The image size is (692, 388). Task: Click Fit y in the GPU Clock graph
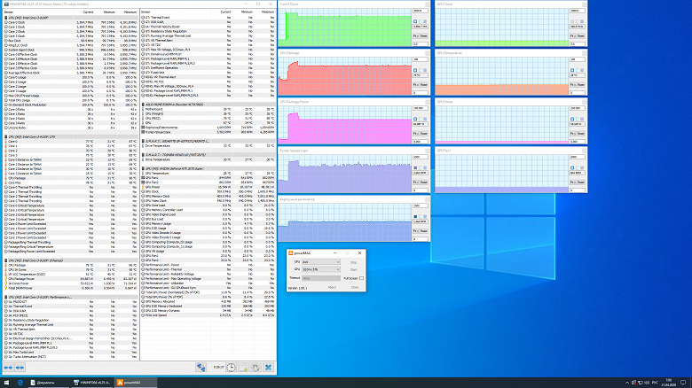572,35
